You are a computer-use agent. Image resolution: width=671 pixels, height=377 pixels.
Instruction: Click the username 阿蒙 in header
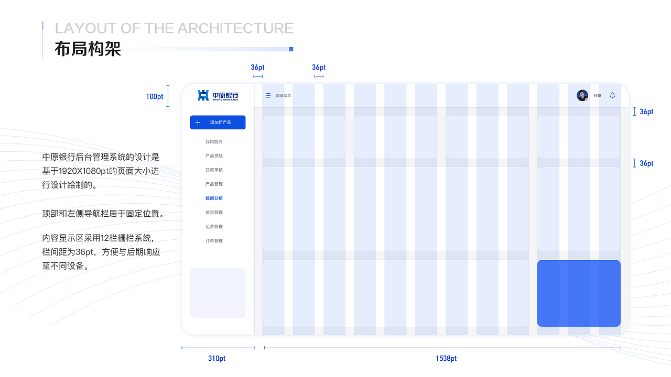(598, 96)
